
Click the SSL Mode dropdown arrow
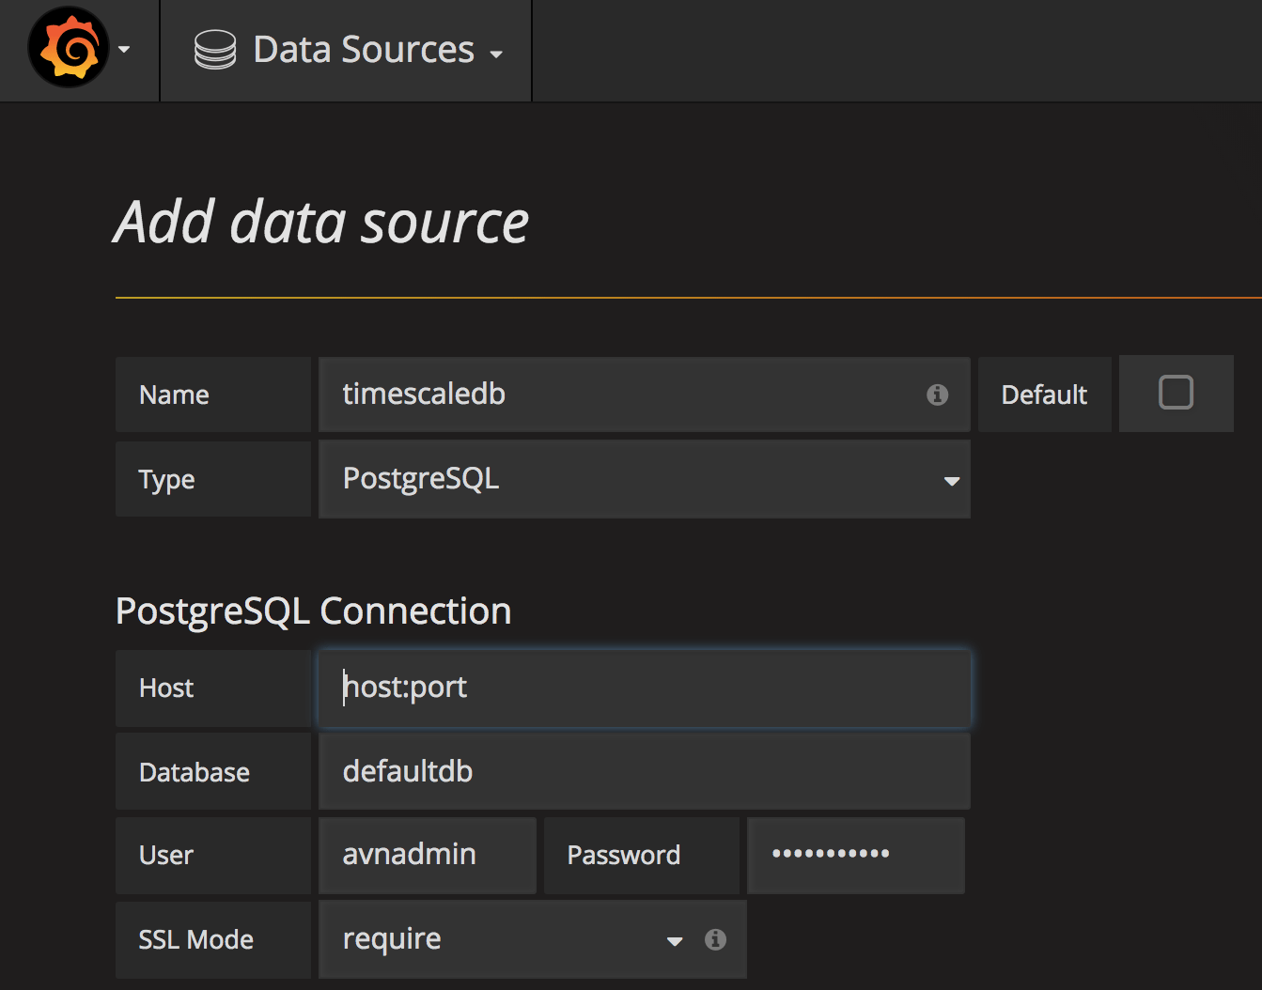pos(674,941)
